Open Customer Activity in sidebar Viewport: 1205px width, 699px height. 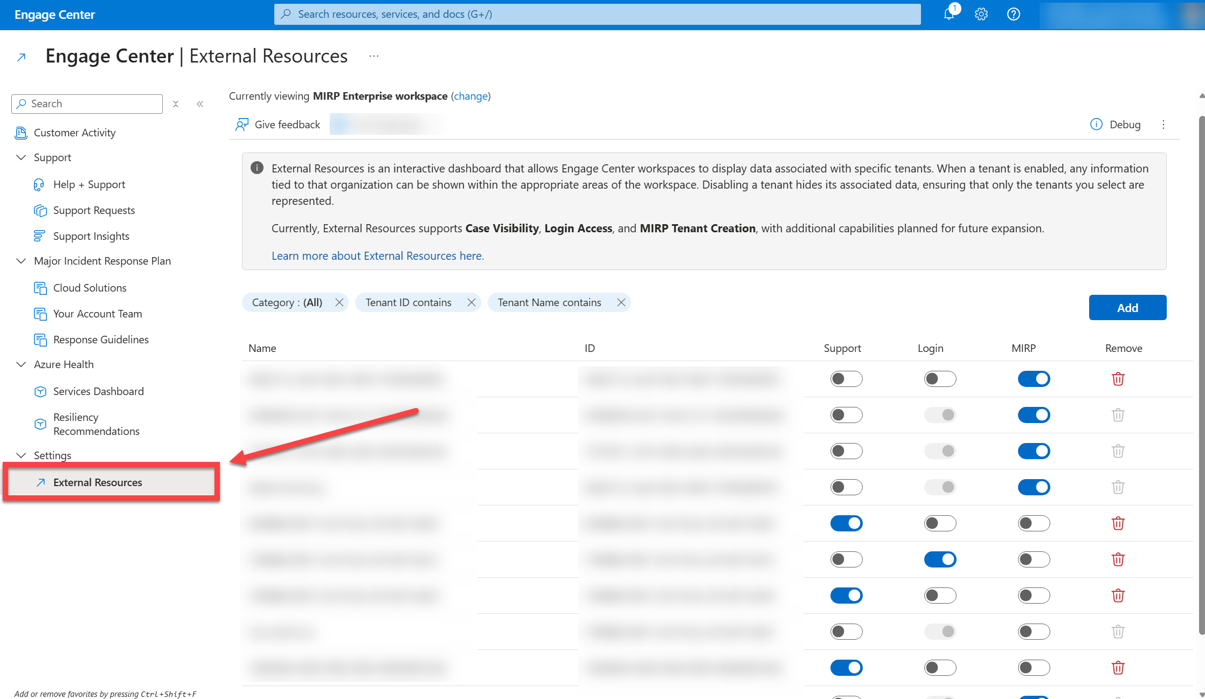[x=74, y=133]
